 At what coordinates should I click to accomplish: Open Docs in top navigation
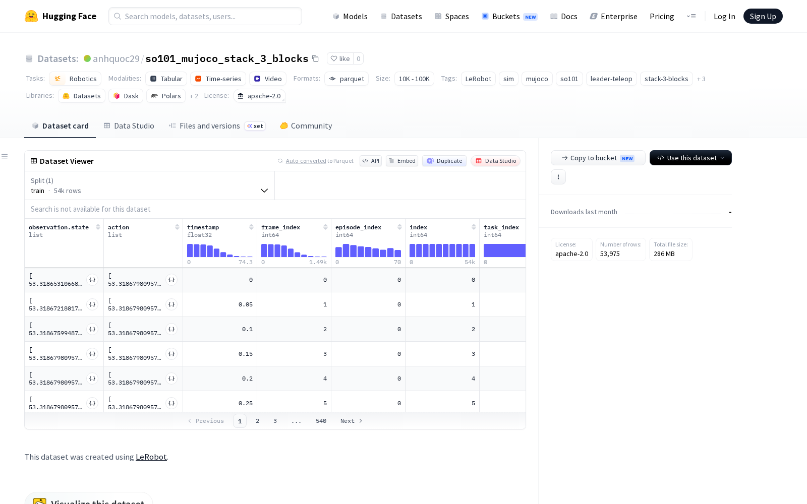click(563, 16)
